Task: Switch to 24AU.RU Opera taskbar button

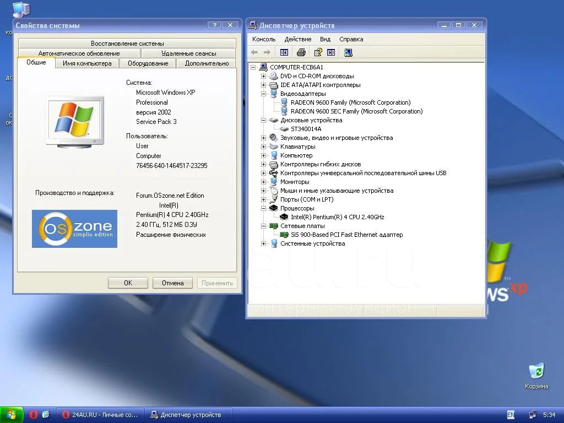Action: tap(100, 415)
